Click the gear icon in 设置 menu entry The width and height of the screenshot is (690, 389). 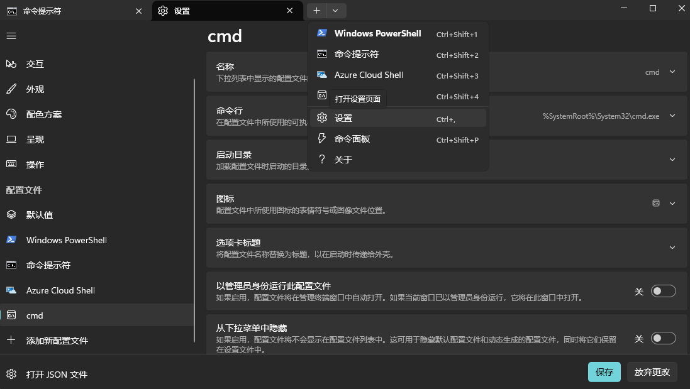[322, 118]
